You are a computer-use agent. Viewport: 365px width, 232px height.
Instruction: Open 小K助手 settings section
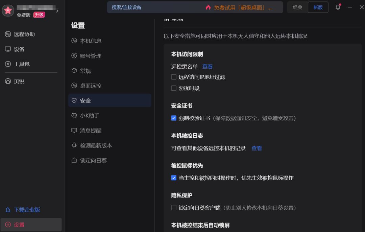(110, 115)
